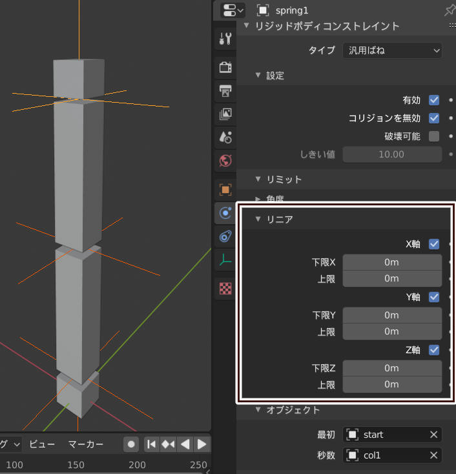Toggle auto keying record button
The image size is (456, 474).
point(131,444)
